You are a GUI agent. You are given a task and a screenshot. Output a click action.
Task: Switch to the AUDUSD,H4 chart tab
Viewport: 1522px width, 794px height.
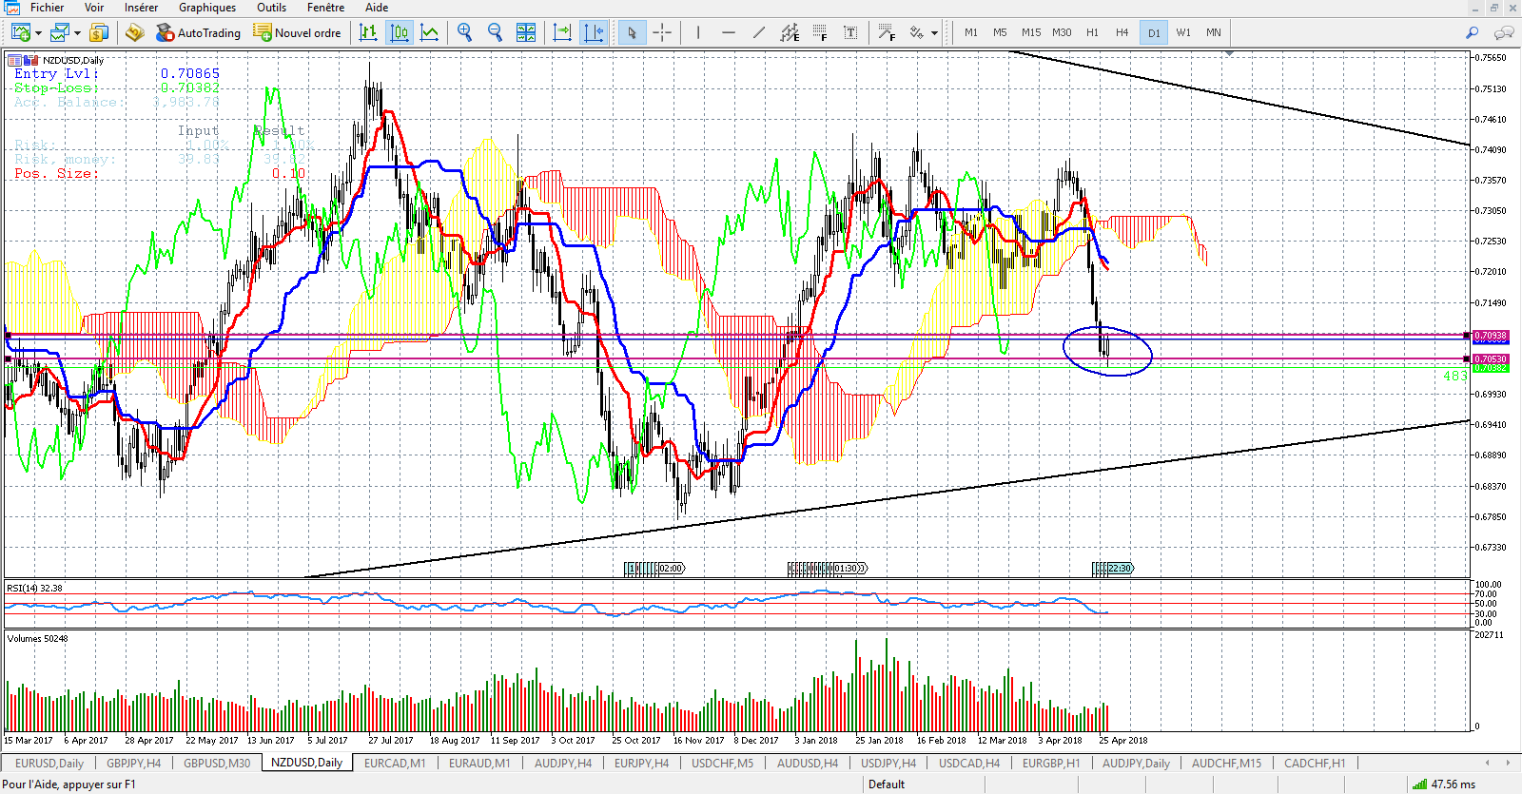pos(808,763)
